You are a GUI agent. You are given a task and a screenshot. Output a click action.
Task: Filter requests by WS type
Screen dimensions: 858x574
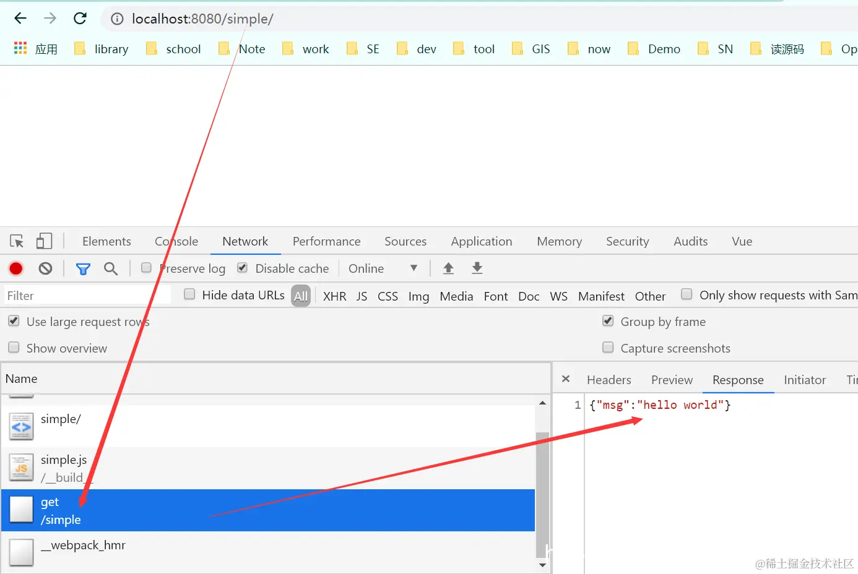click(x=559, y=296)
